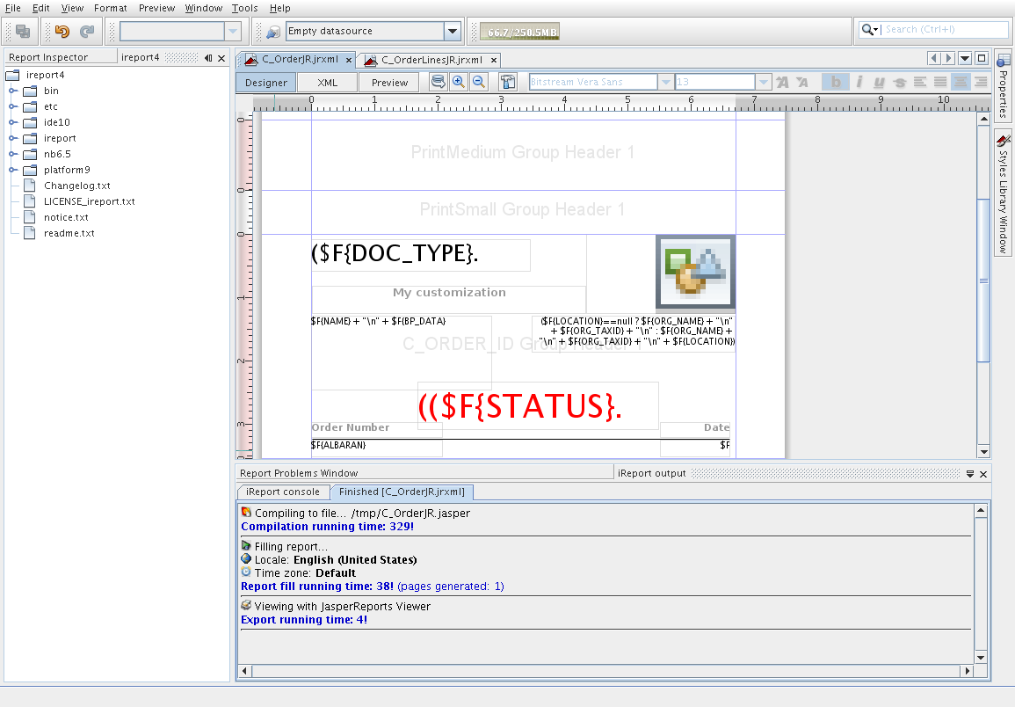
Task: Open the datasource connection wizard icon
Action: point(272,32)
